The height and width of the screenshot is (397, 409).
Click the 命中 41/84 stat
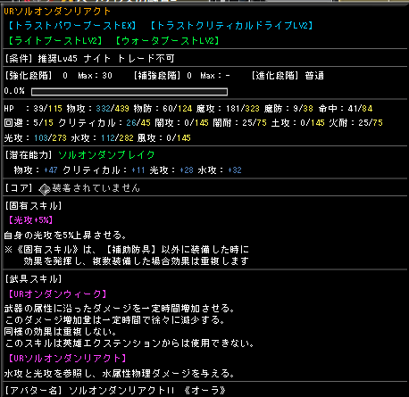click(346, 109)
